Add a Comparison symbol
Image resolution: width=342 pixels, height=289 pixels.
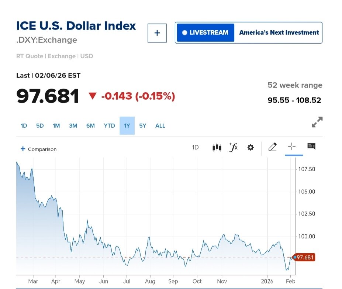tap(38, 149)
